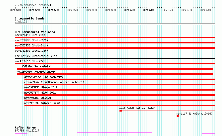Open variant esv2758792 (Redon2006) label
The image size is (222, 136).
click(x=31, y=40)
